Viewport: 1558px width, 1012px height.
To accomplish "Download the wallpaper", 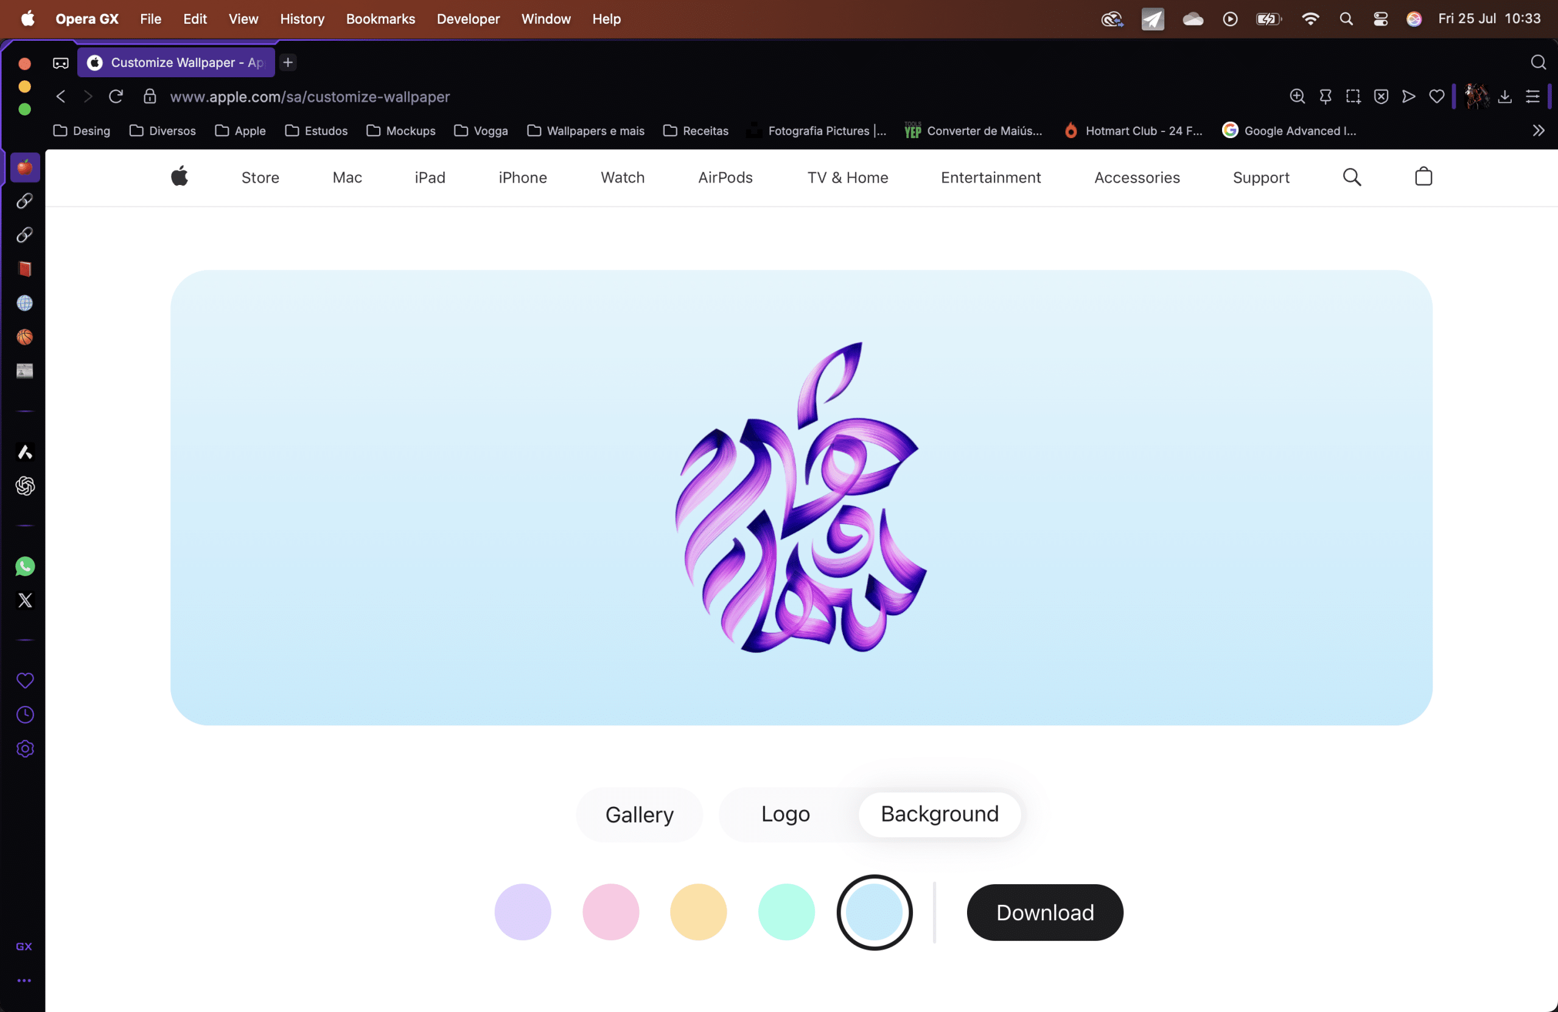I will (1045, 912).
